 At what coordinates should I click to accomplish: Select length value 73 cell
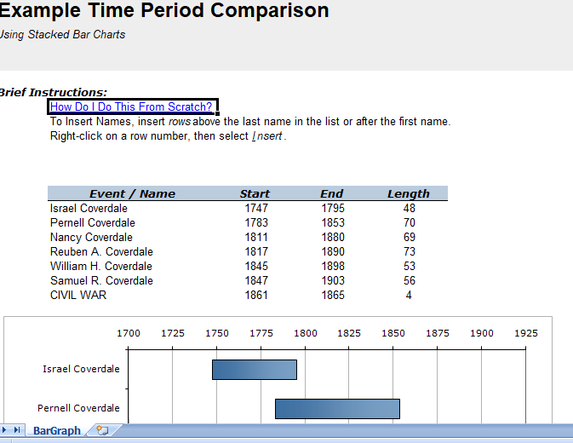[x=410, y=252]
